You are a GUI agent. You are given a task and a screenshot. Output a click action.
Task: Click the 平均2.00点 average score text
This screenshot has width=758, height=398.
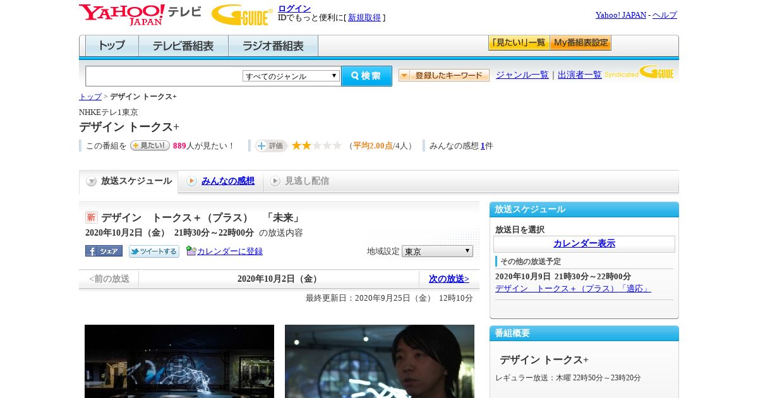[x=373, y=146]
